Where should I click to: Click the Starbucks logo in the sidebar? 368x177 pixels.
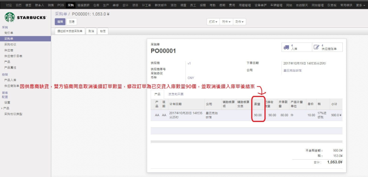(25, 17)
